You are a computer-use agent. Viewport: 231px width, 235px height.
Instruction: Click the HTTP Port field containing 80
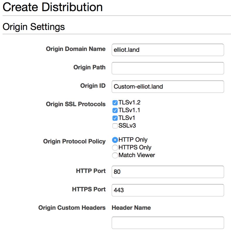[168, 172]
